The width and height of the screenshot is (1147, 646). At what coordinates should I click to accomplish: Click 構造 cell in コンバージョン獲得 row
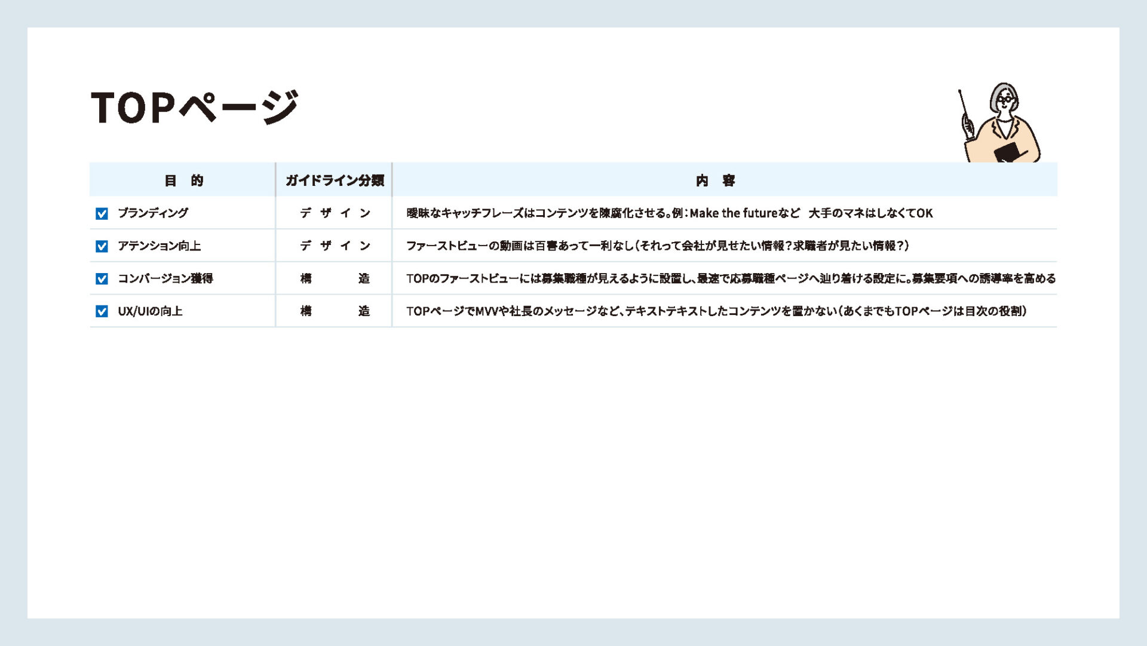(335, 278)
